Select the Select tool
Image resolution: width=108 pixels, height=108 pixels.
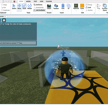[x=14, y=6]
